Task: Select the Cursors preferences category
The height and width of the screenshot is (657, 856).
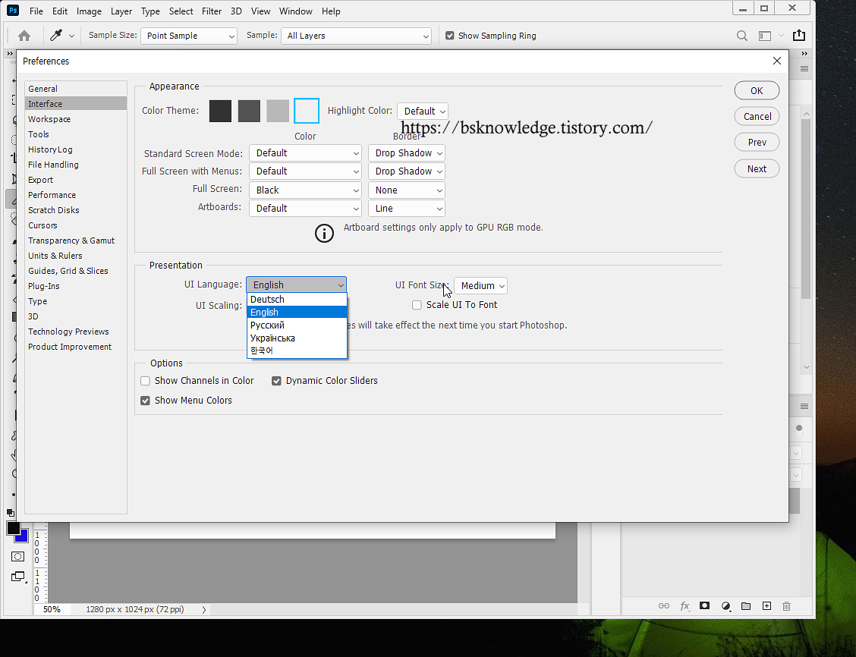Action: pos(76,225)
